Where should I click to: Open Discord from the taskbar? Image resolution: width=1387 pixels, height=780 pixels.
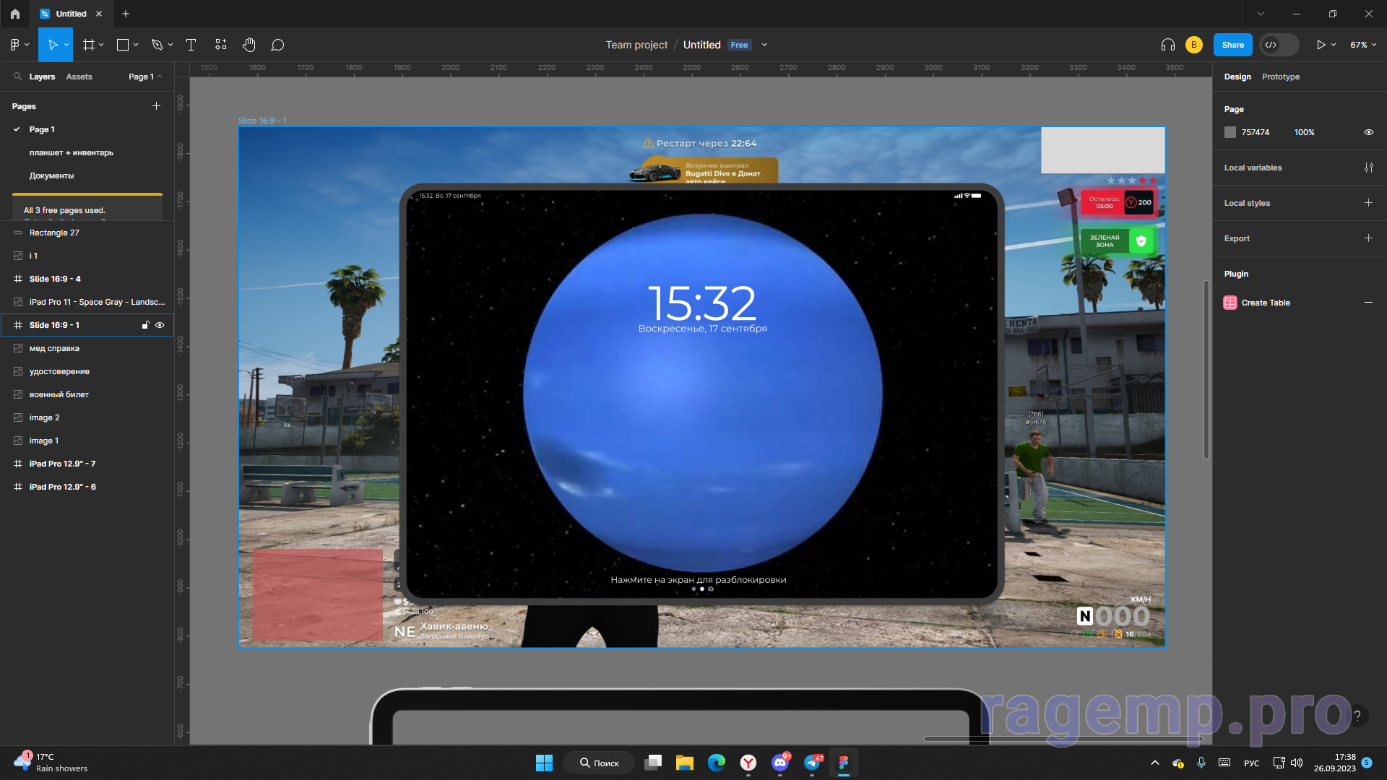point(780,763)
